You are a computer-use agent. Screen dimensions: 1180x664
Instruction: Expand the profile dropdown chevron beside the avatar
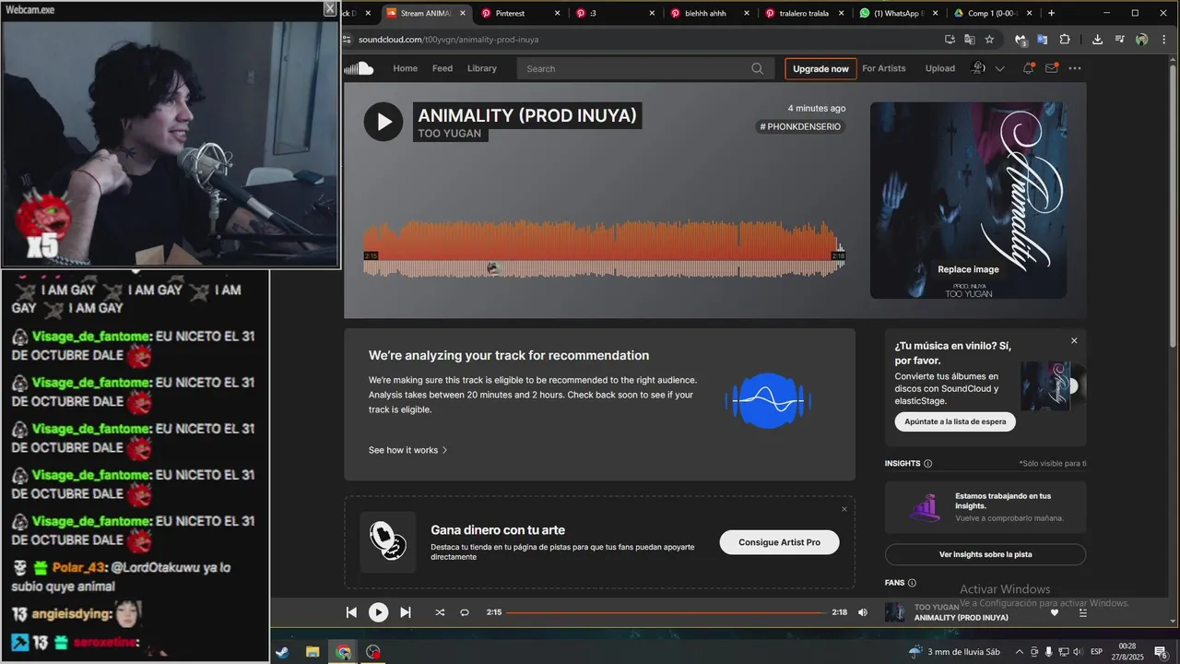(999, 68)
